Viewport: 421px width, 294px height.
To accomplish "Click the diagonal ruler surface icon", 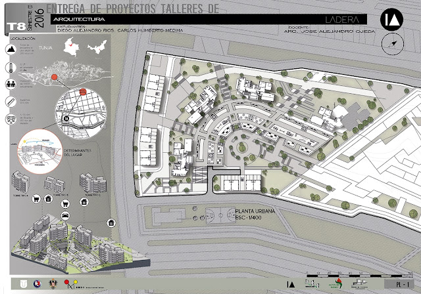I will 11,102.
